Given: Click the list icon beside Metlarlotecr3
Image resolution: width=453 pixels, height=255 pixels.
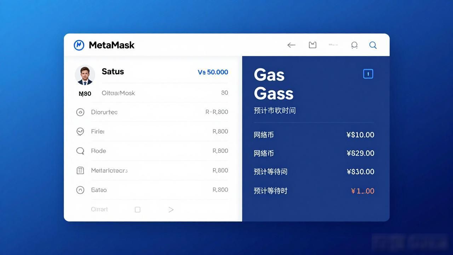Looking at the screenshot, I should (x=80, y=170).
